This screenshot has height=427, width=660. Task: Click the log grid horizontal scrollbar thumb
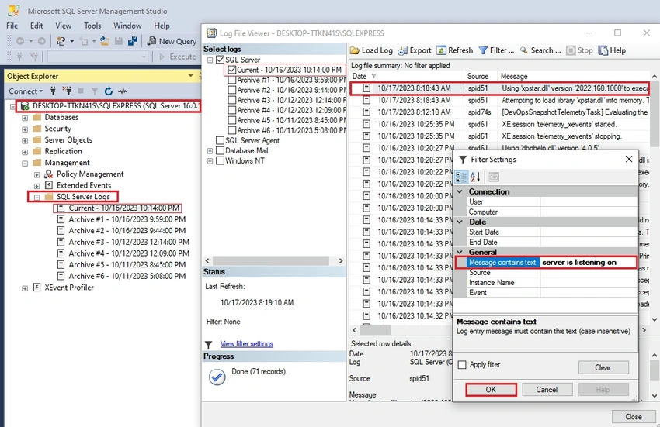(374, 330)
